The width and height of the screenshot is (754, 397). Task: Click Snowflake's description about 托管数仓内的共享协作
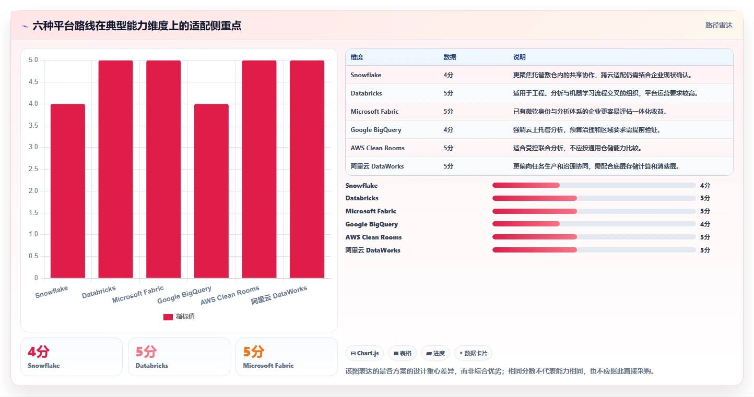coord(603,75)
